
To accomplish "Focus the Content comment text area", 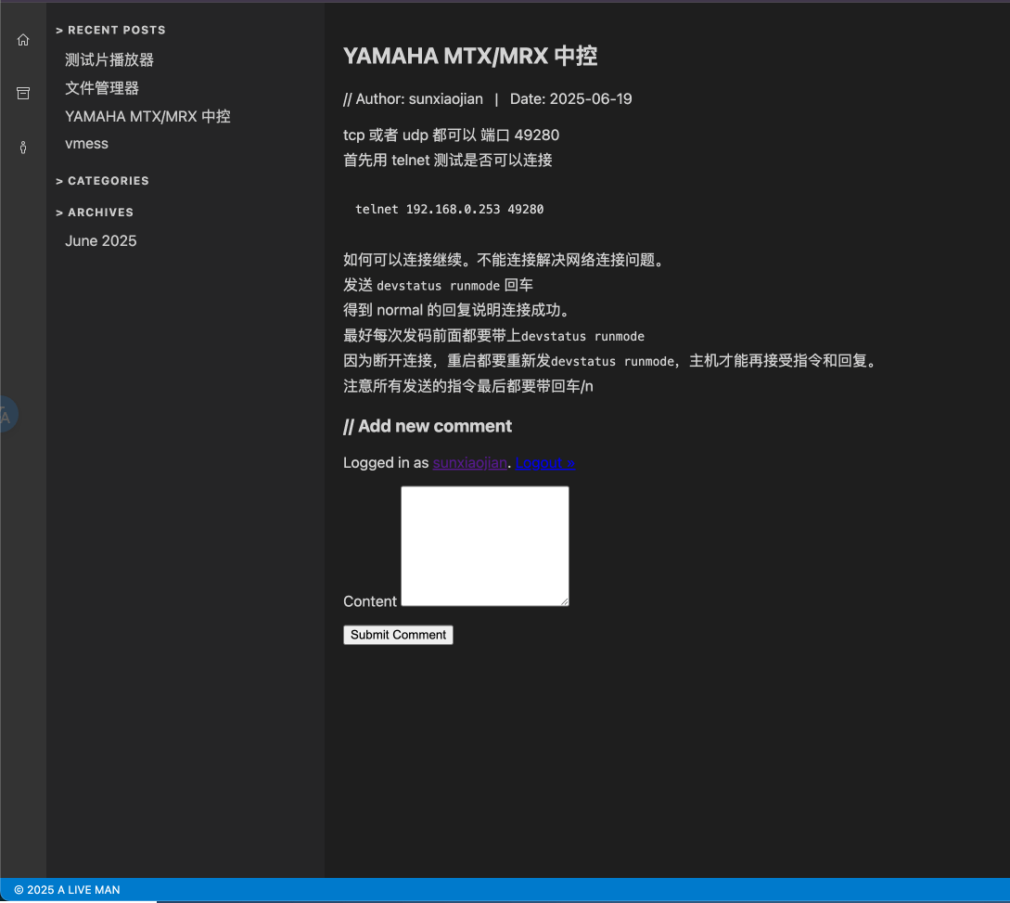I will coord(485,546).
